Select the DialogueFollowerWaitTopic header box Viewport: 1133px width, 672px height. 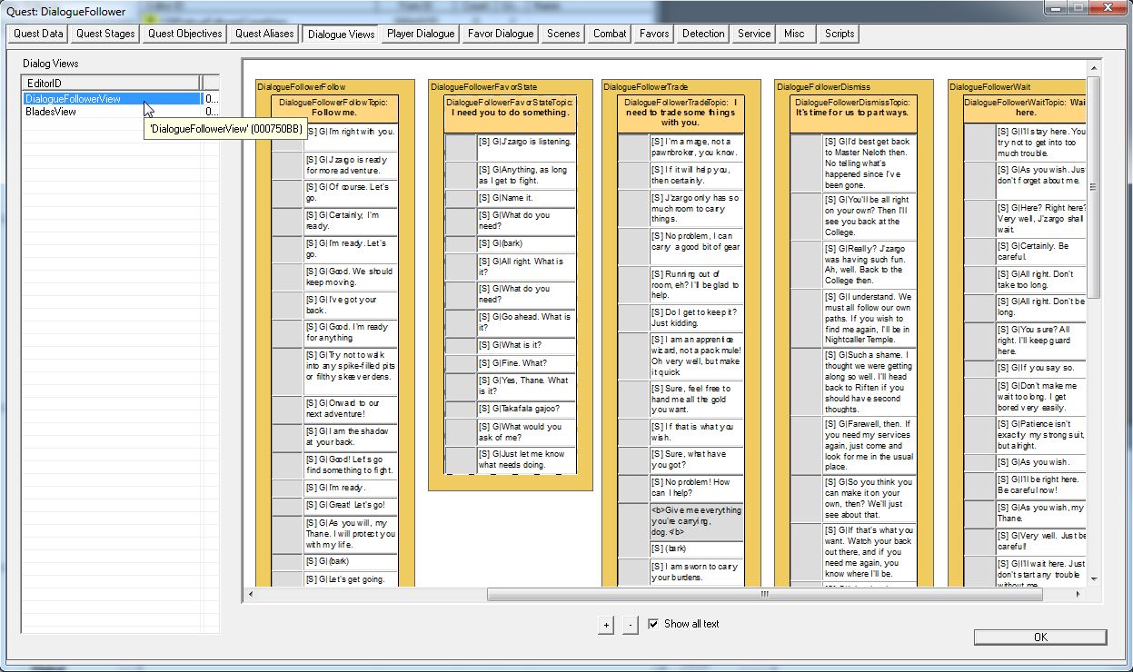1026,107
